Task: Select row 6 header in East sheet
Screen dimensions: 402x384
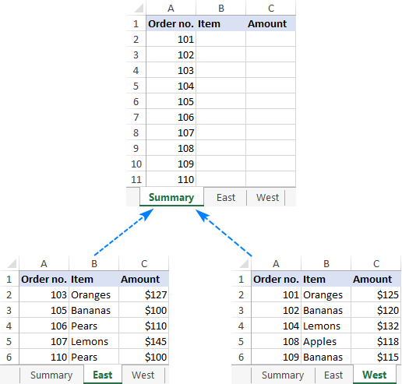Action: 9,357
